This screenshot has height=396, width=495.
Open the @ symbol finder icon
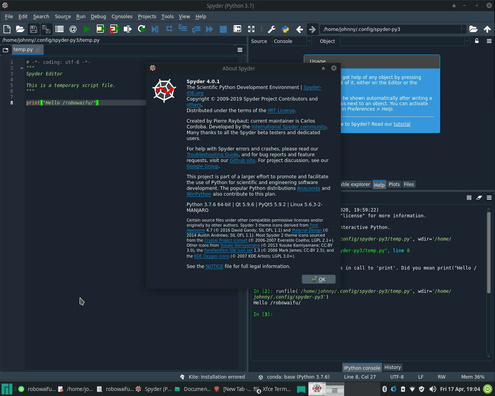tap(73, 29)
